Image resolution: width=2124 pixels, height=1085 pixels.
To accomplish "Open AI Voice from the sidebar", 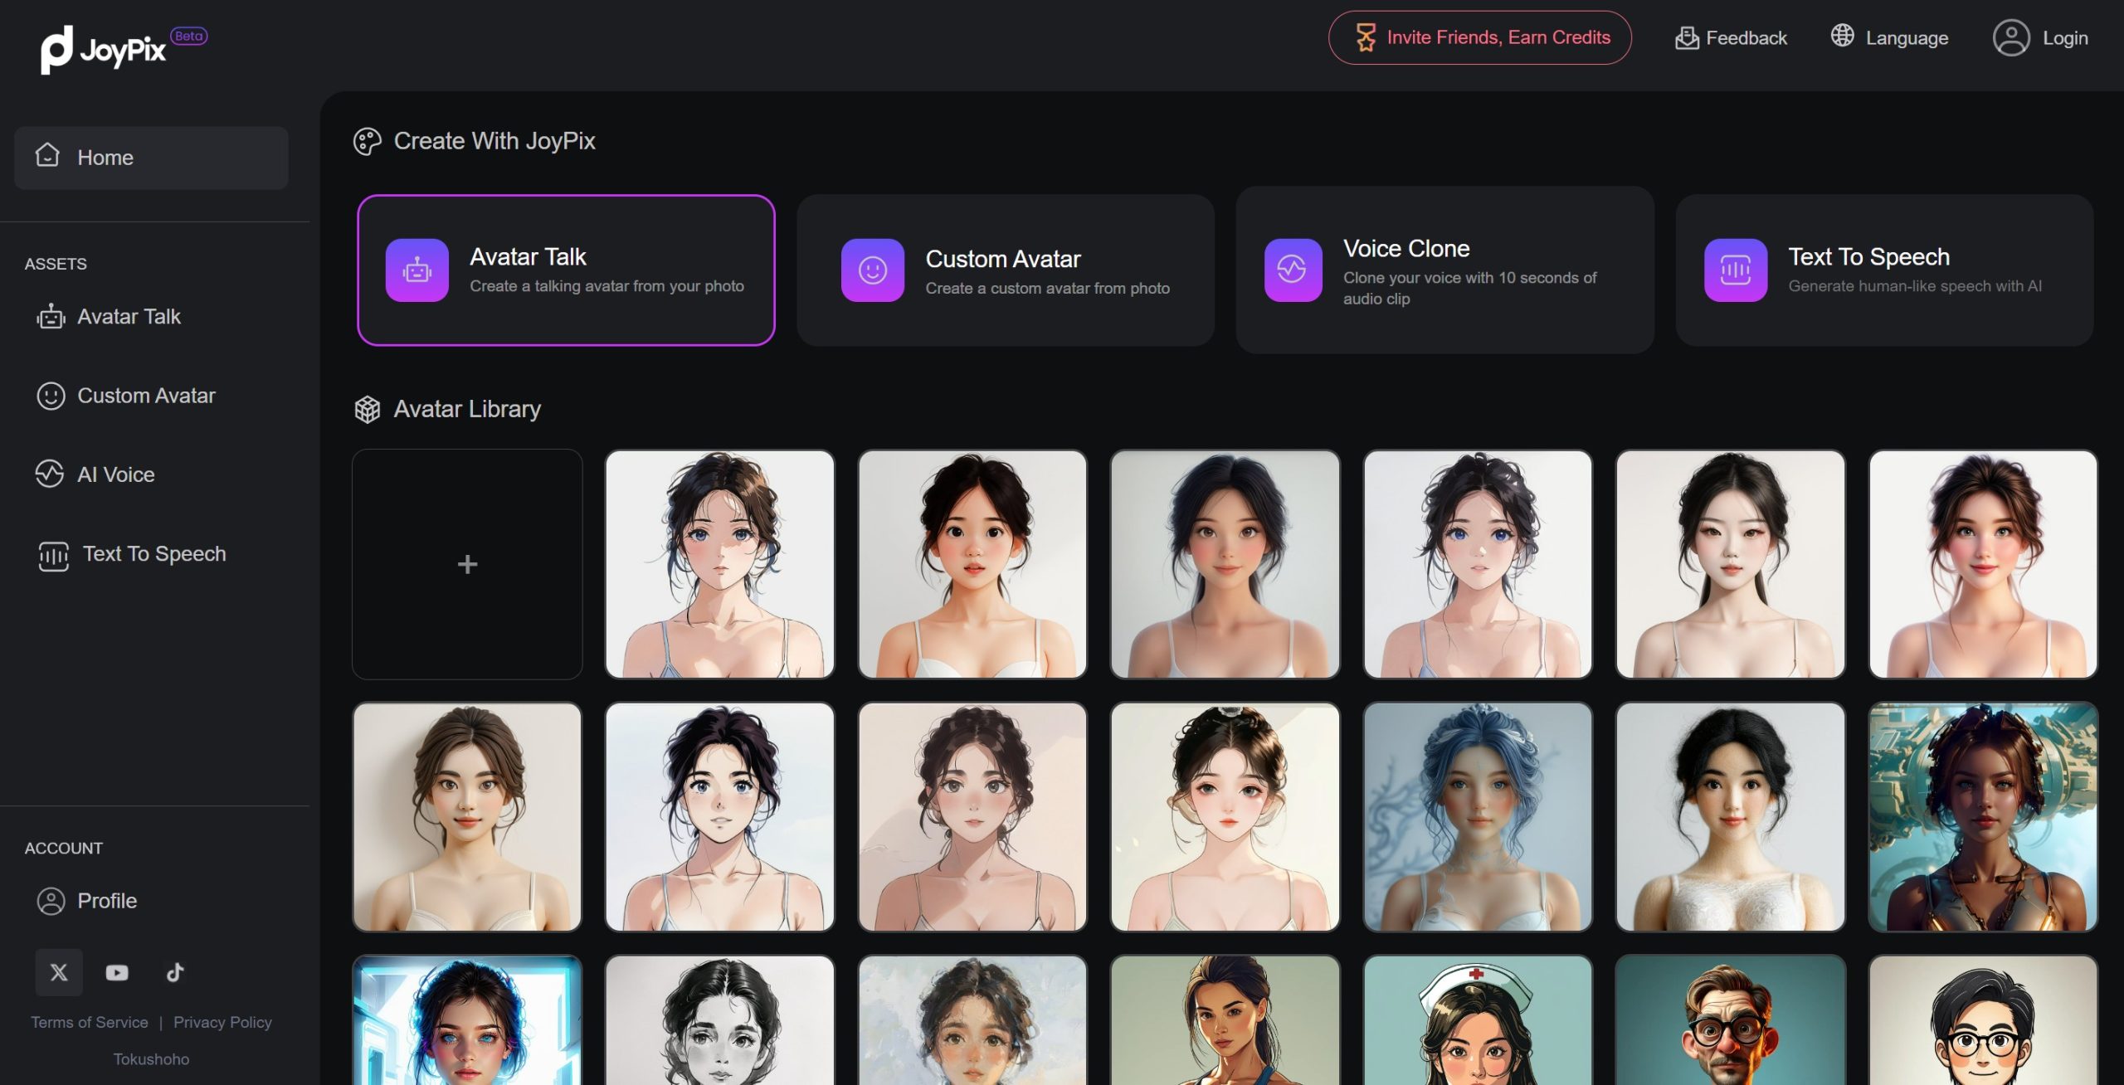I will (x=115, y=474).
